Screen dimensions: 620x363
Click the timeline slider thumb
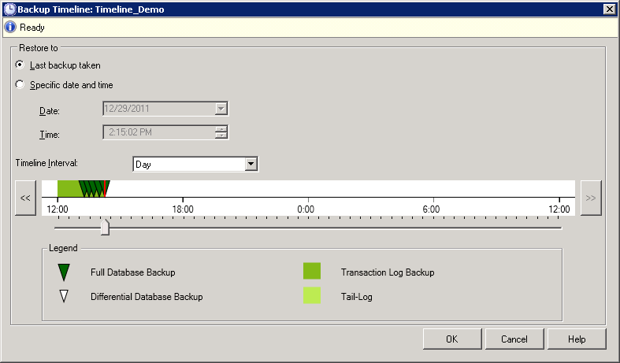tap(105, 228)
